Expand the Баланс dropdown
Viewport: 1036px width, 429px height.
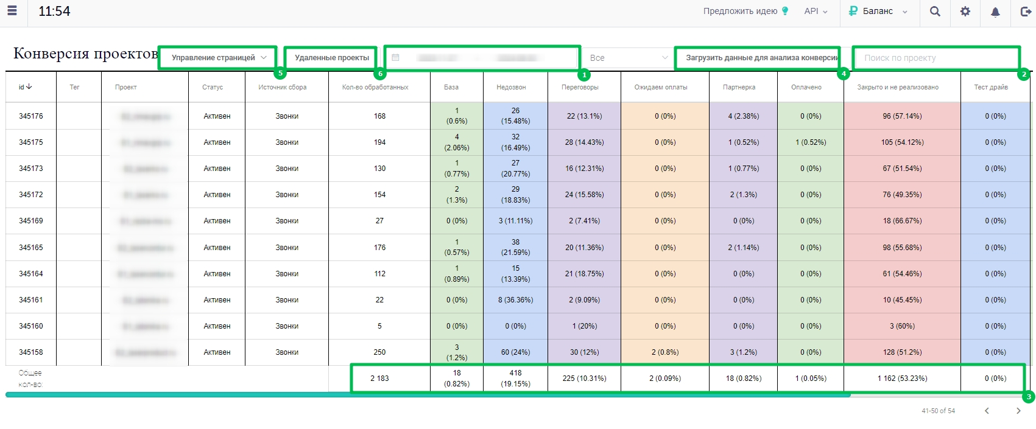point(878,11)
